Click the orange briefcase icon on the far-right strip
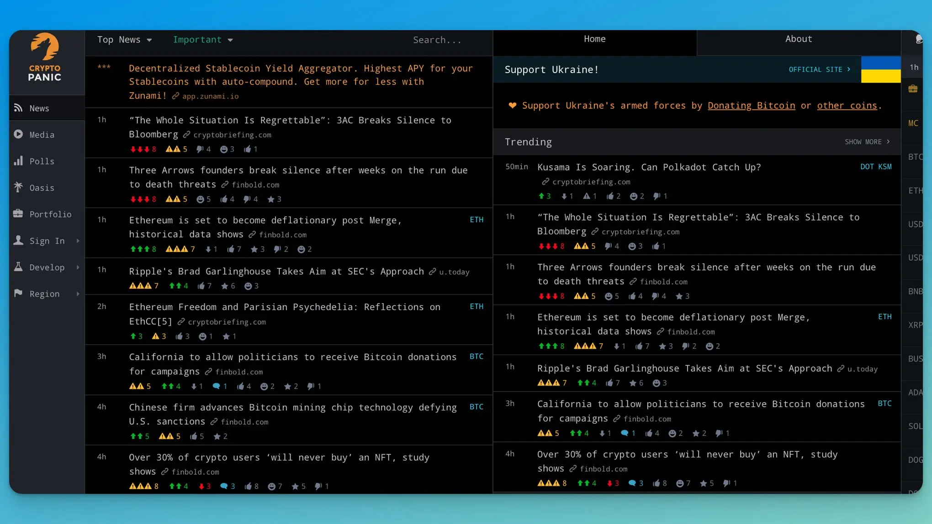The height and width of the screenshot is (524, 932). click(913, 89)
